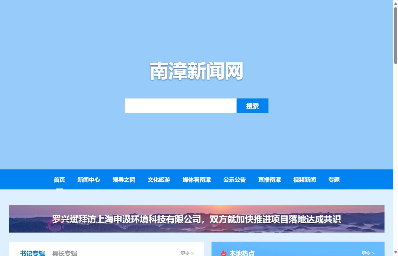Click the 南漳新闻网 site title
Screen dimensions: 398x256
tap(196, 71)
